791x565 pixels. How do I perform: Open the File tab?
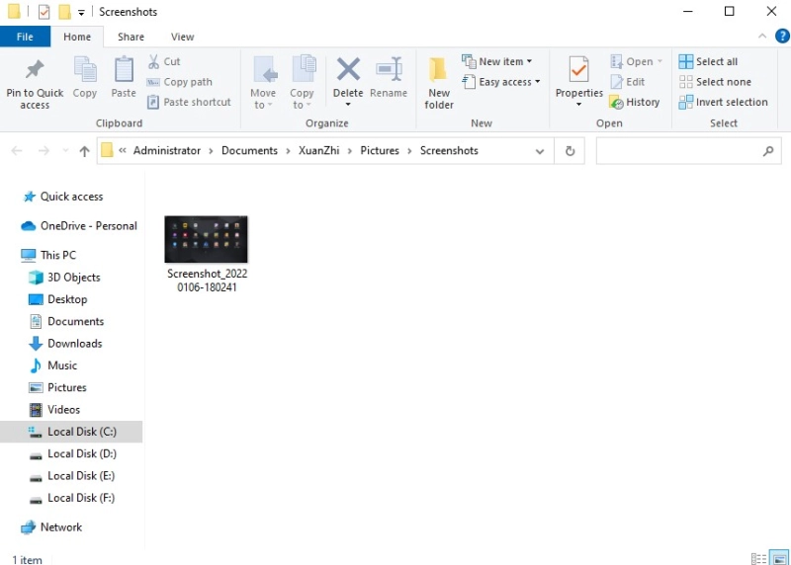(x=25, y=37)
